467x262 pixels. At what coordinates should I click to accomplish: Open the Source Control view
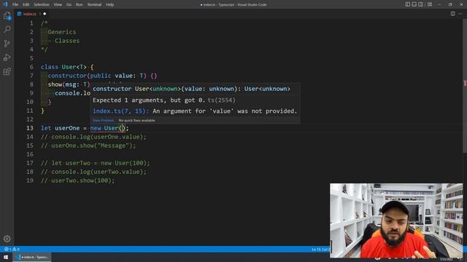pos(7,44)
